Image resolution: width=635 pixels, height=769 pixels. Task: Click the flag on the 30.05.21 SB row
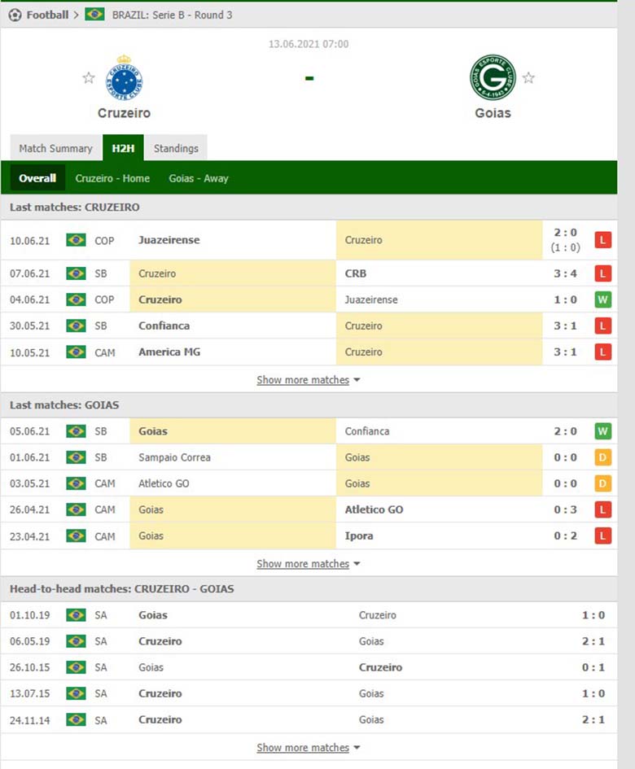[x=76, y=326]
